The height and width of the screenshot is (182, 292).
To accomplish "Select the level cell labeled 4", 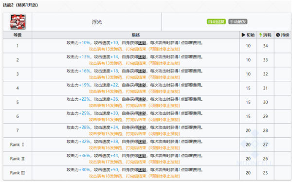I will (x=18, y=88).
